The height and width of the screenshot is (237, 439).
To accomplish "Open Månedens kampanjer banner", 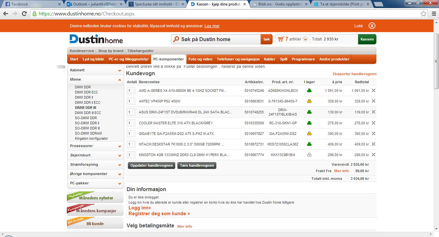I will coord(95,210).
